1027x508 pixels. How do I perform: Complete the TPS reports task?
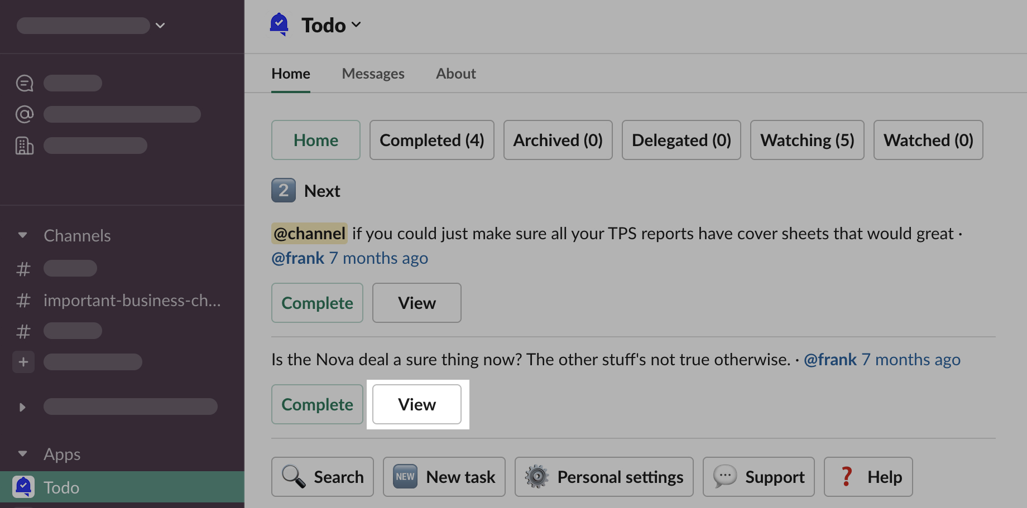coord(317,303)
